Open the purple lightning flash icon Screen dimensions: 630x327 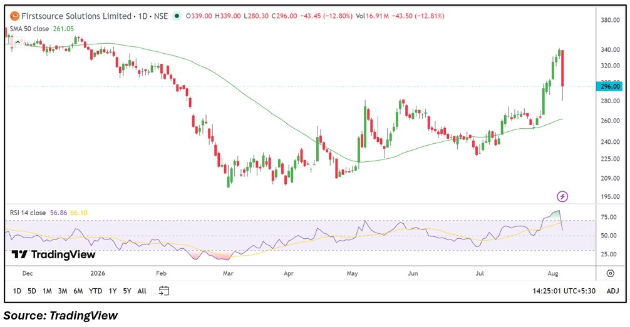[x=562, y=196]
